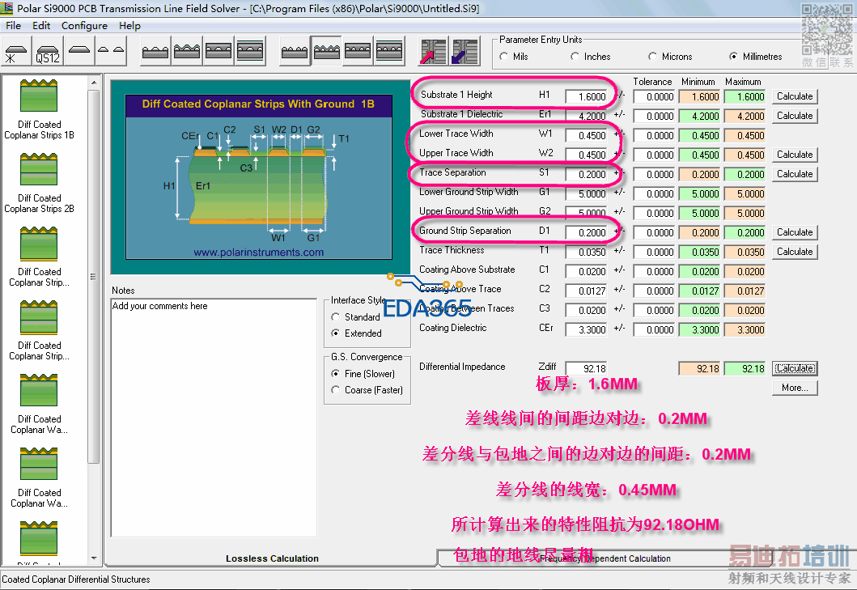Click the Upper Trace Width W2 field
The width and height of the screenshot is (857, 590).
pyautogui.click(x=586, y=155)
